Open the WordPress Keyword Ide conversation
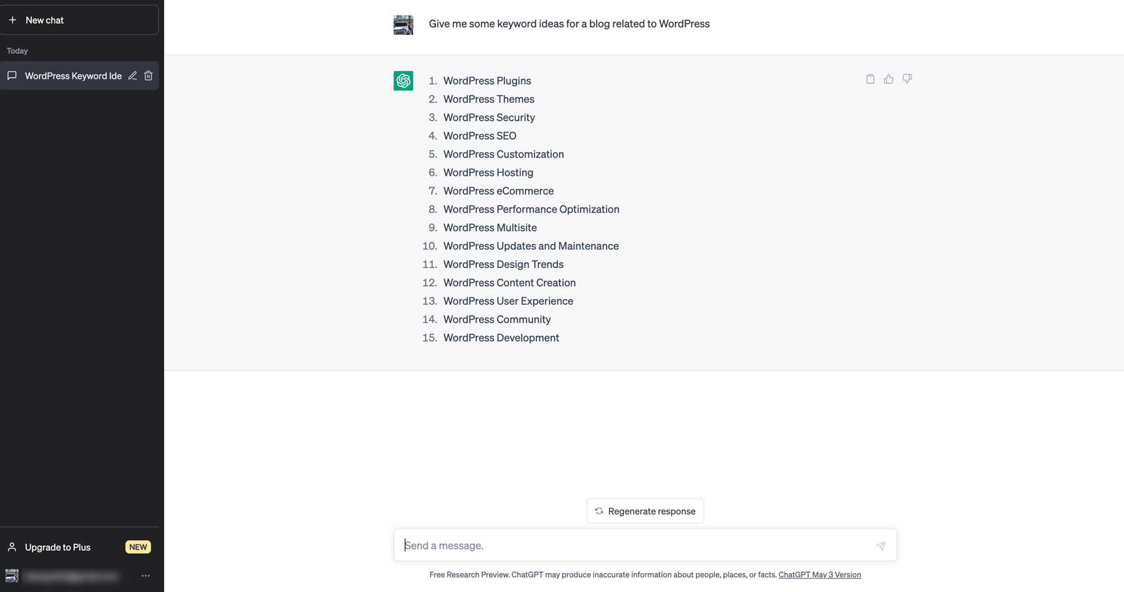The width and height of the screenshot is (1124, 592). pos(73,76)
